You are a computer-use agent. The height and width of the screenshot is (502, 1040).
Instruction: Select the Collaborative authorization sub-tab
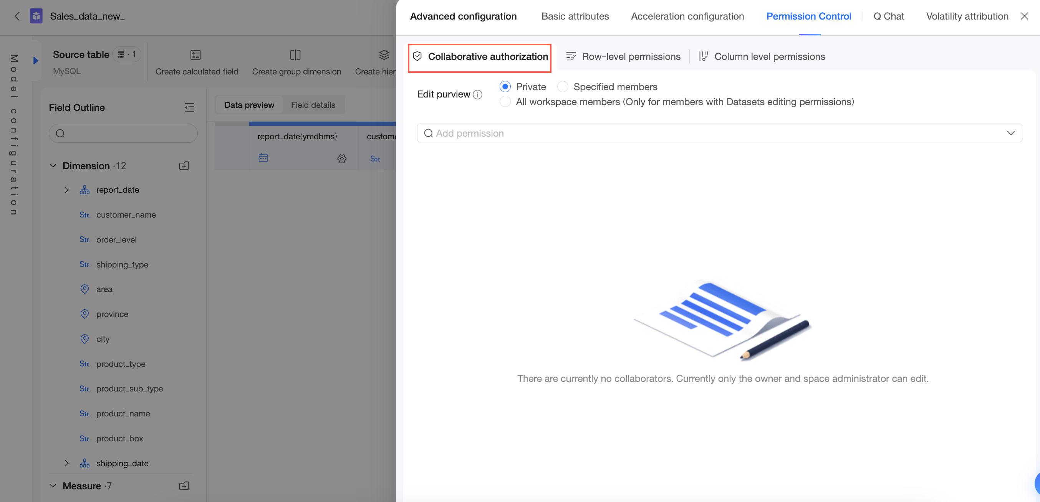click(x=480, y=56)
